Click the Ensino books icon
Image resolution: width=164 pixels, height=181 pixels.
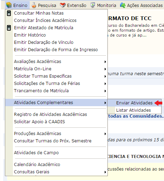(9, 5)
